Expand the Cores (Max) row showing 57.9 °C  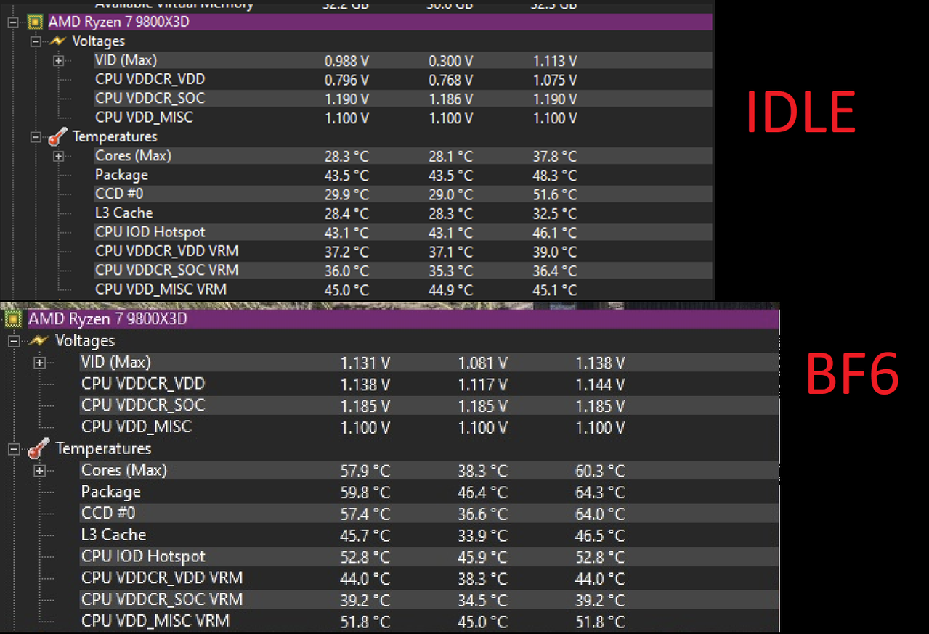[40, 471]
